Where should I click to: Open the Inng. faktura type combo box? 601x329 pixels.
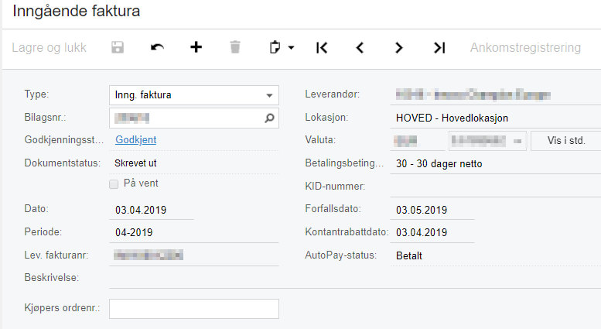click(194, 95)
